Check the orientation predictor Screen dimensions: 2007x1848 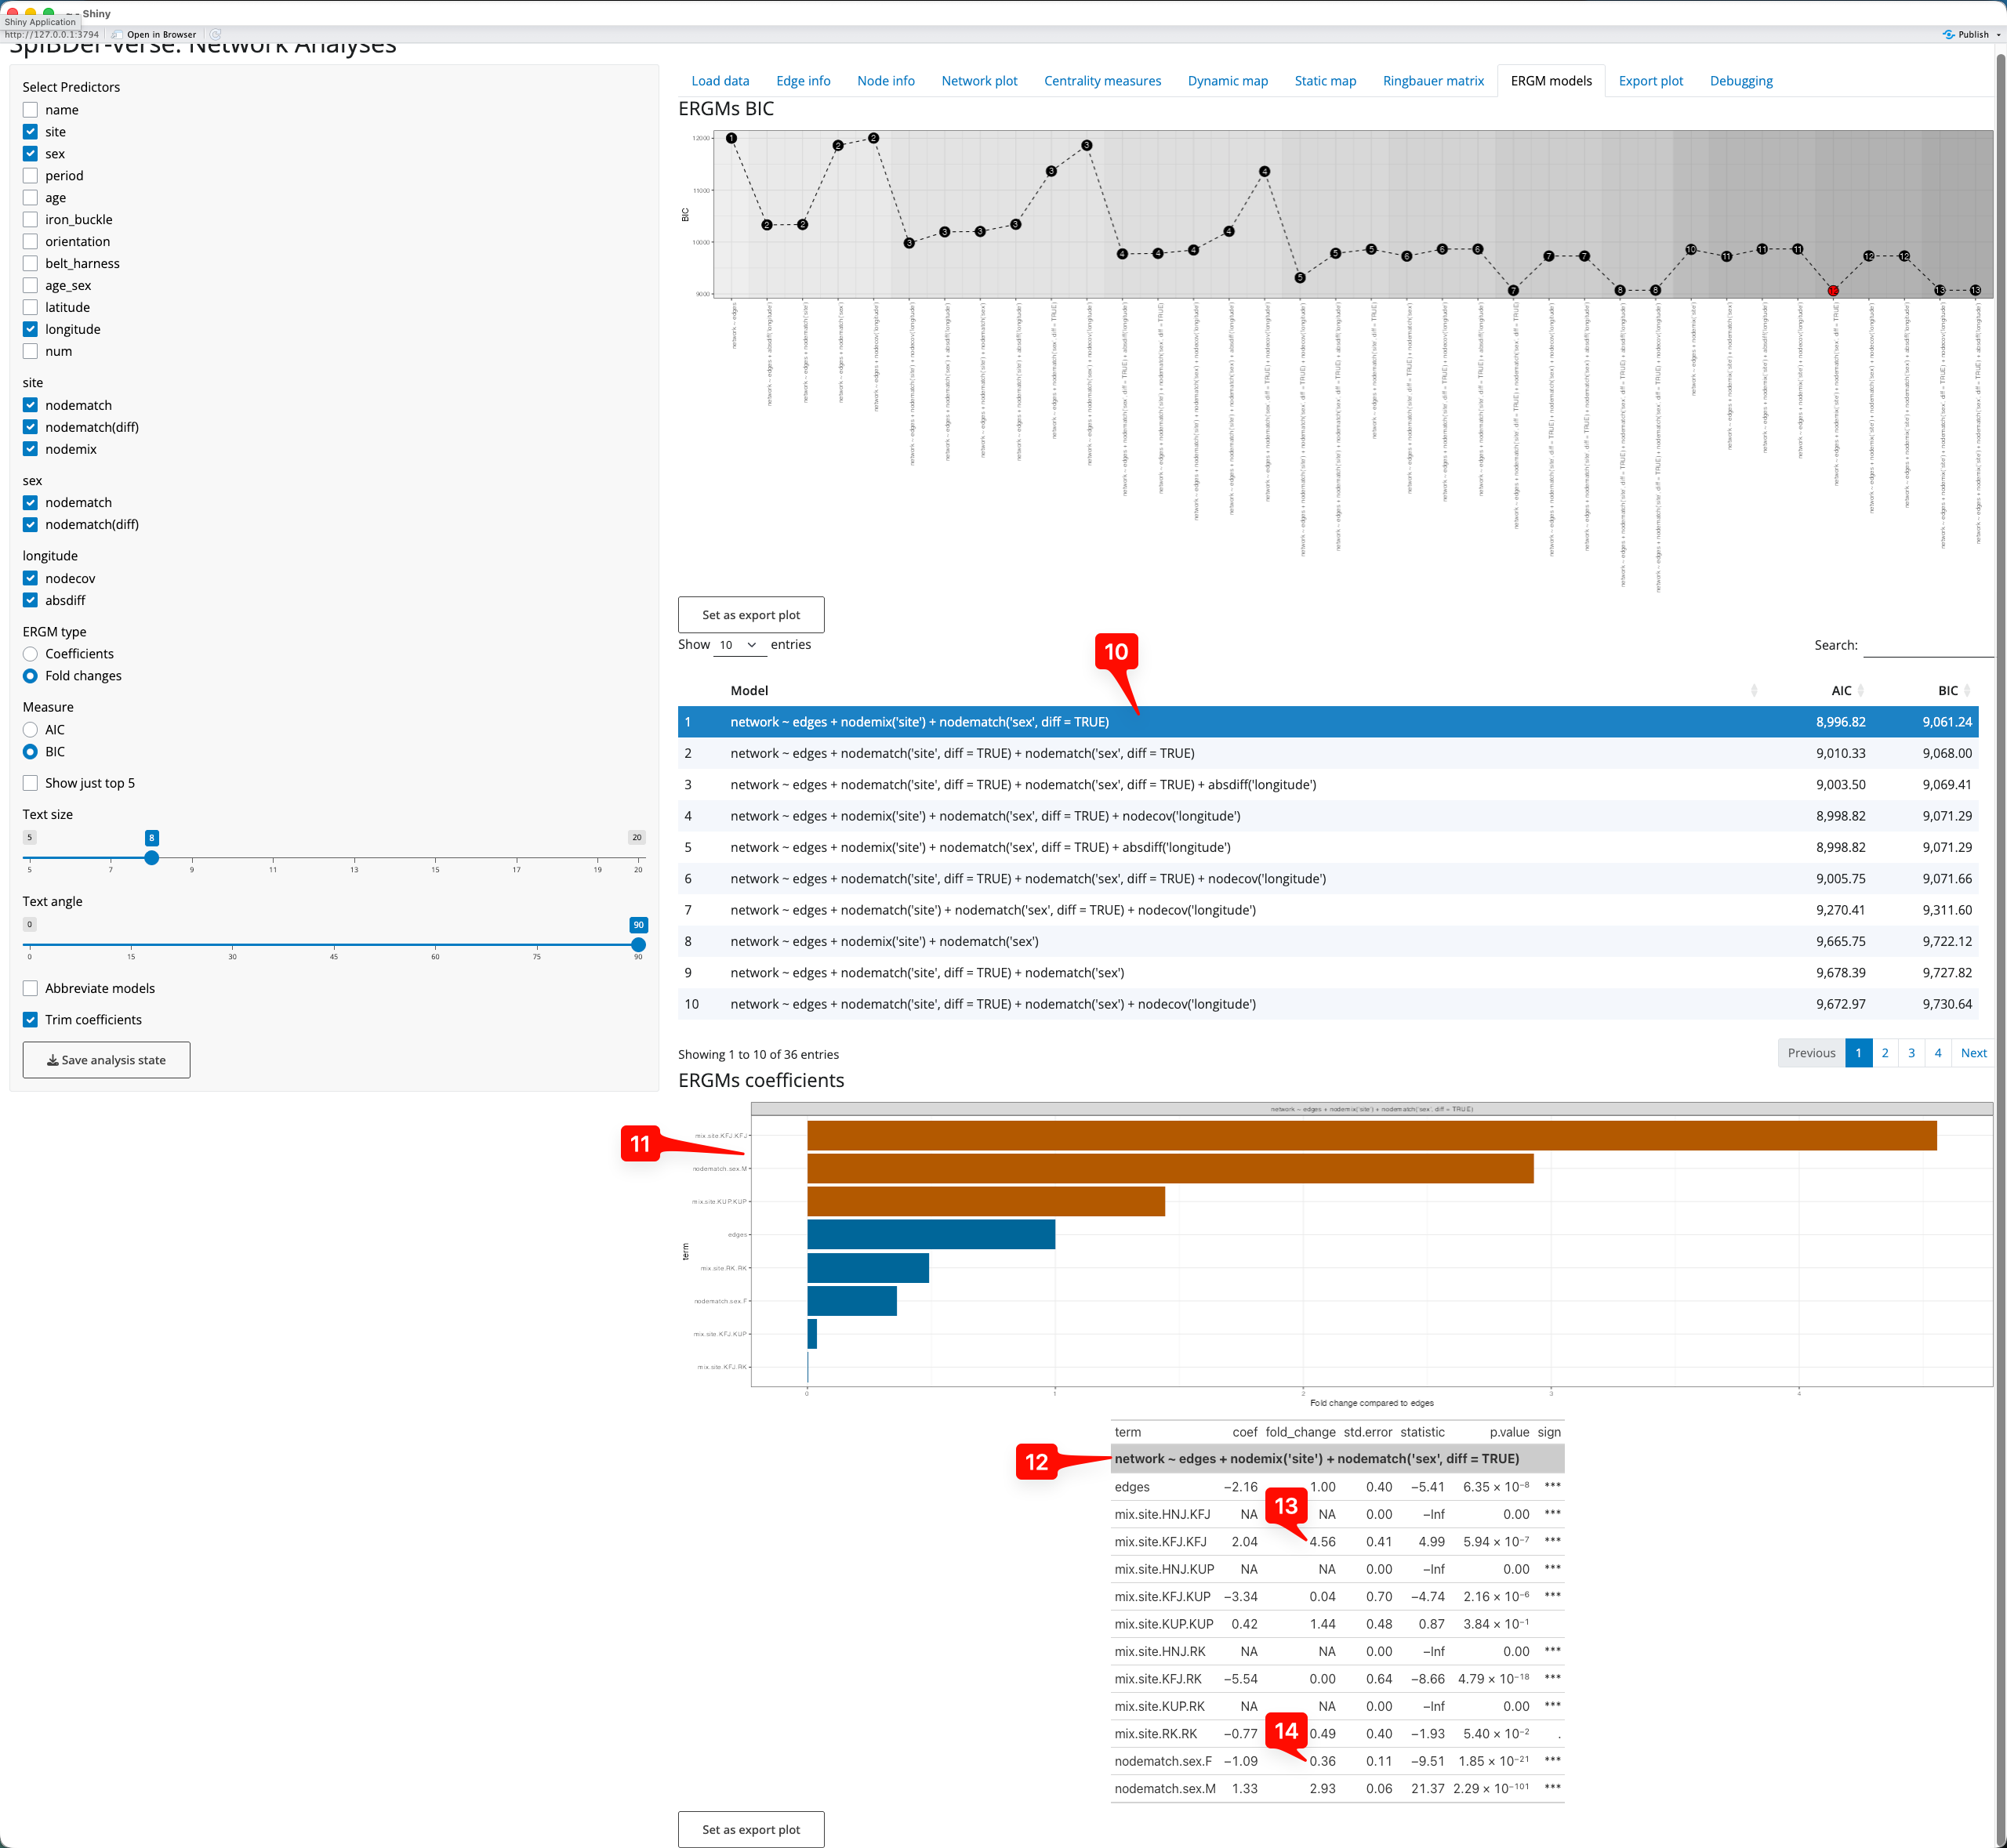tap(30, 242)
